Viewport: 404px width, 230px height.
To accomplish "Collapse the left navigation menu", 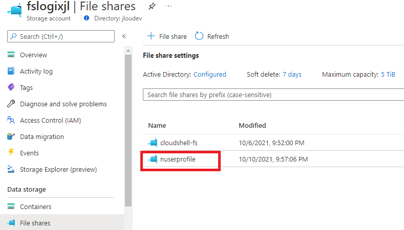I will pos(124,36).
